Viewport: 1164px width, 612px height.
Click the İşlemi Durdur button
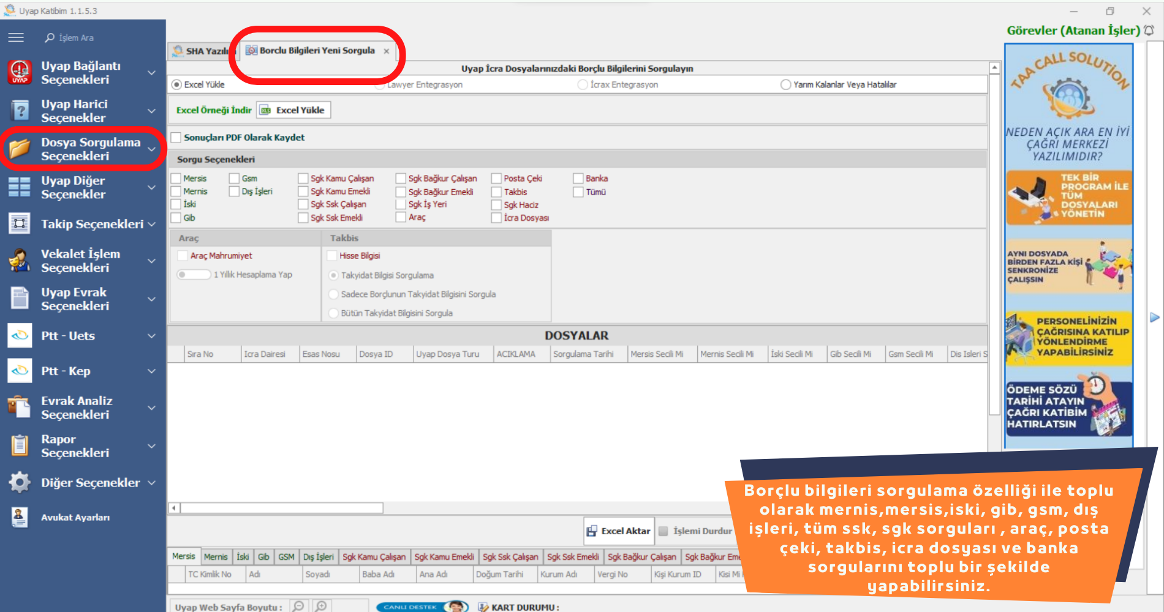[696, 531]
